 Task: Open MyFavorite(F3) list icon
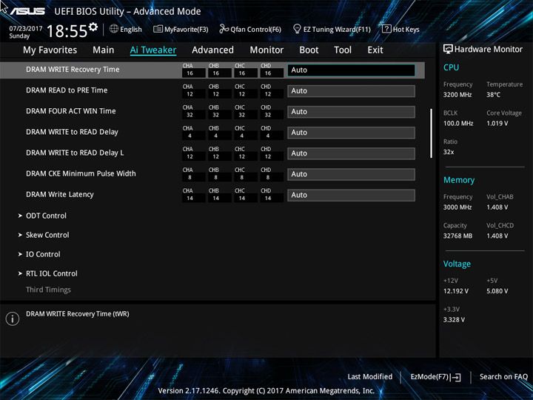coord(158,29)
